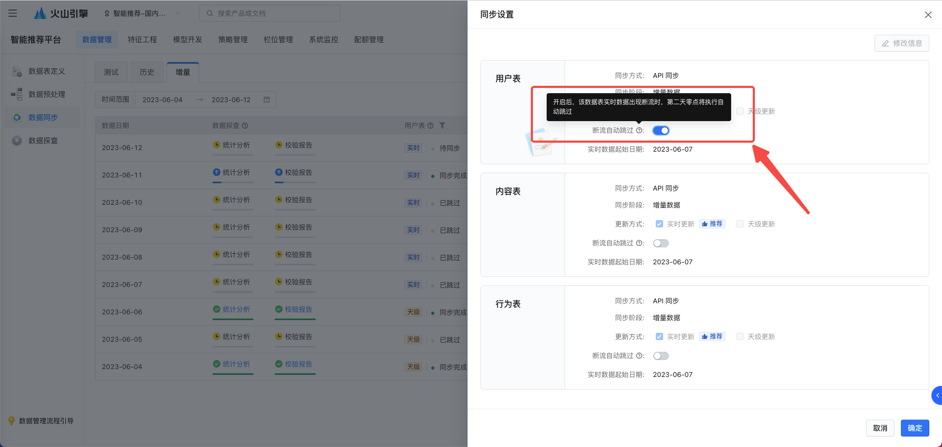Check 天级更新 checkbox in 行为表
This screenshot has width=942, height=447.
tap(740, 336)
